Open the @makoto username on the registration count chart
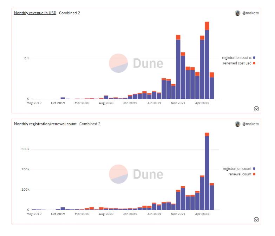 (x=251, y=124)
